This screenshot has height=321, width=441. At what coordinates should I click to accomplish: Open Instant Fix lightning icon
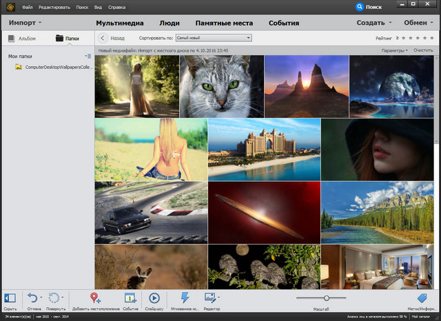[x=185, y=298]
